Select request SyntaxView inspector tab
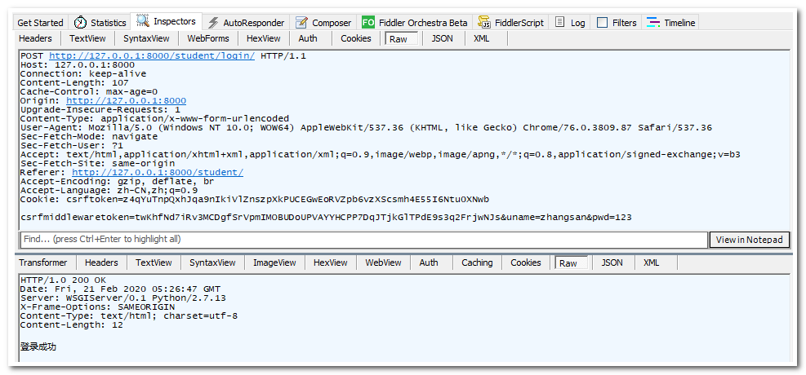This screenshot has height=375, width=806. click(x=146, y=38)
